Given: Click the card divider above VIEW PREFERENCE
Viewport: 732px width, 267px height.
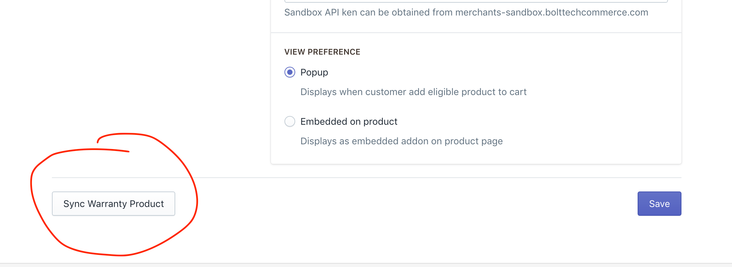Looking at the screenshot, I should pyautogui.click(x=476, y=33).
